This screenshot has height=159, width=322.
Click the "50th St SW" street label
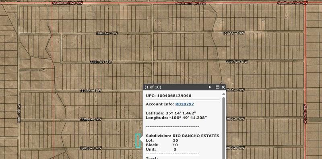(19, 114)
